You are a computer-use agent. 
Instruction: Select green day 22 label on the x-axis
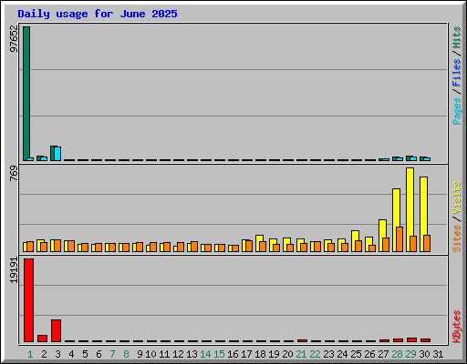coord(315,354)
